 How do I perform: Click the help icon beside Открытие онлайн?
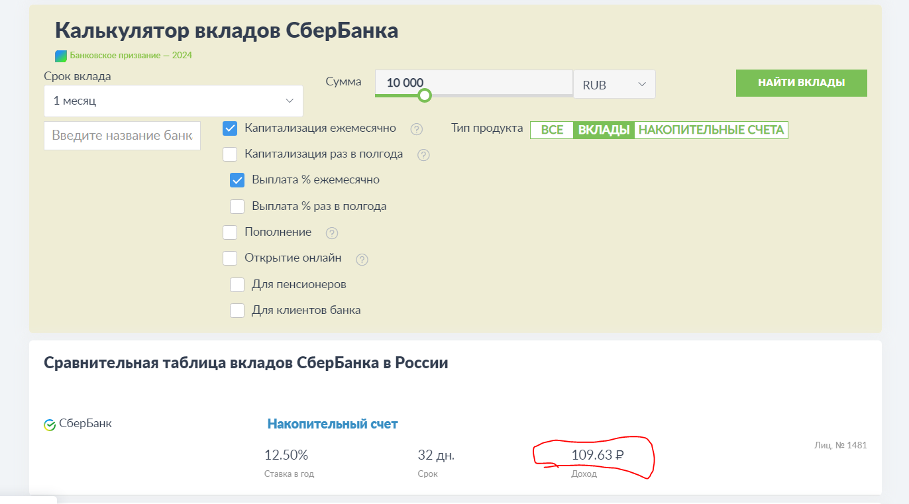point(362,259)
